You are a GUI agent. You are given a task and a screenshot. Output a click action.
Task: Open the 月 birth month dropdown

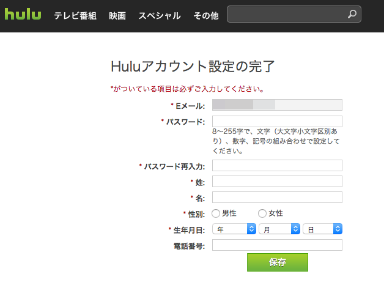279,229
